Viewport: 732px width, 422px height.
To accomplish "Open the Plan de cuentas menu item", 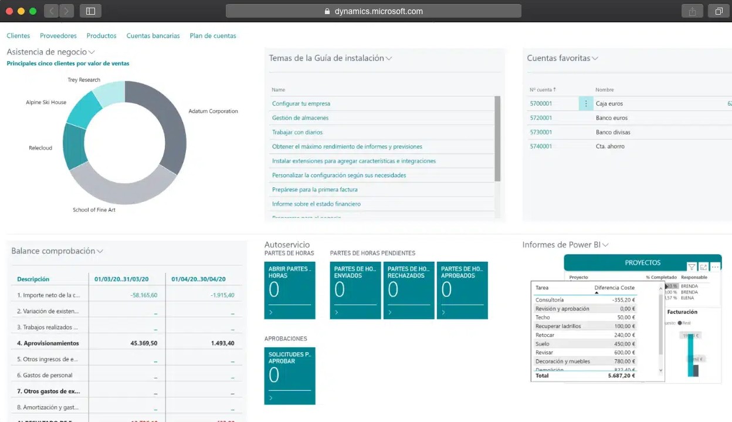I will 213,36.
